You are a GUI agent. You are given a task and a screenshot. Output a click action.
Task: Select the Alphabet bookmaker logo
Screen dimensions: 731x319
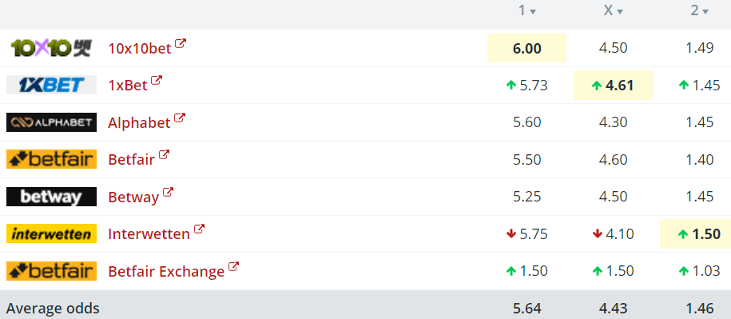pyautogui.click(x=51, y=122)
